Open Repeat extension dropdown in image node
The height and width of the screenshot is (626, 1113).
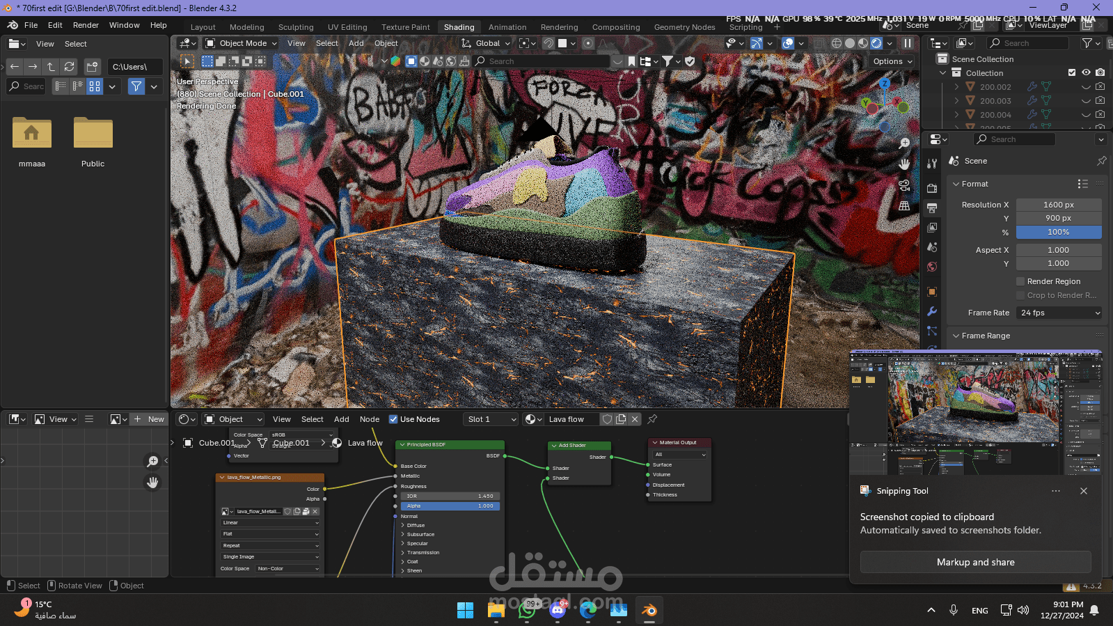click(x=270, y=545)
